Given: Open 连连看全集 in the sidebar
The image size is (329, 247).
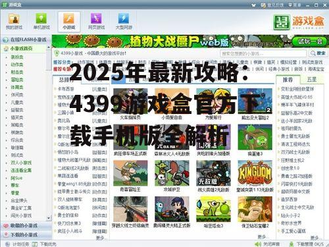Looking at the screenshot, I should point(21,171).
